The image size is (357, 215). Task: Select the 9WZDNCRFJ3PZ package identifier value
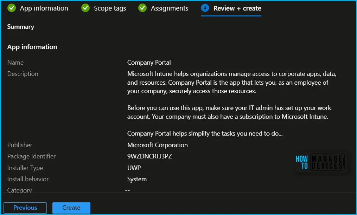click(x=149, y=157)
